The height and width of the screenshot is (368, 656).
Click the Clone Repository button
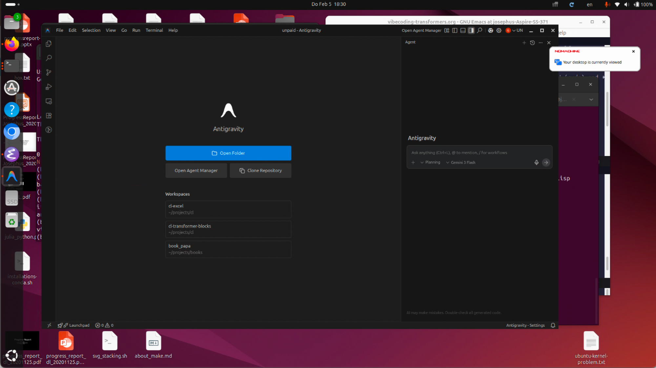pos(260,171)
